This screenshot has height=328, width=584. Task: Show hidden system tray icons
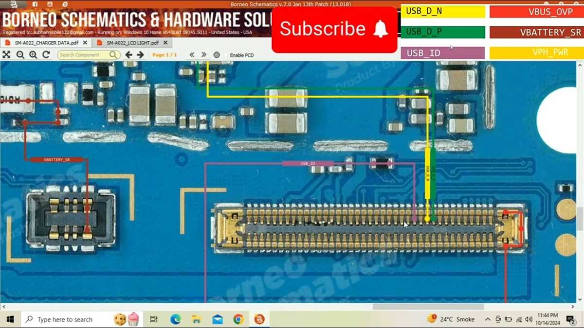488,319
